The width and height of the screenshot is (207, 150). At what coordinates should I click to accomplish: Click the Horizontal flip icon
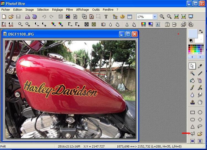(167, 24)
